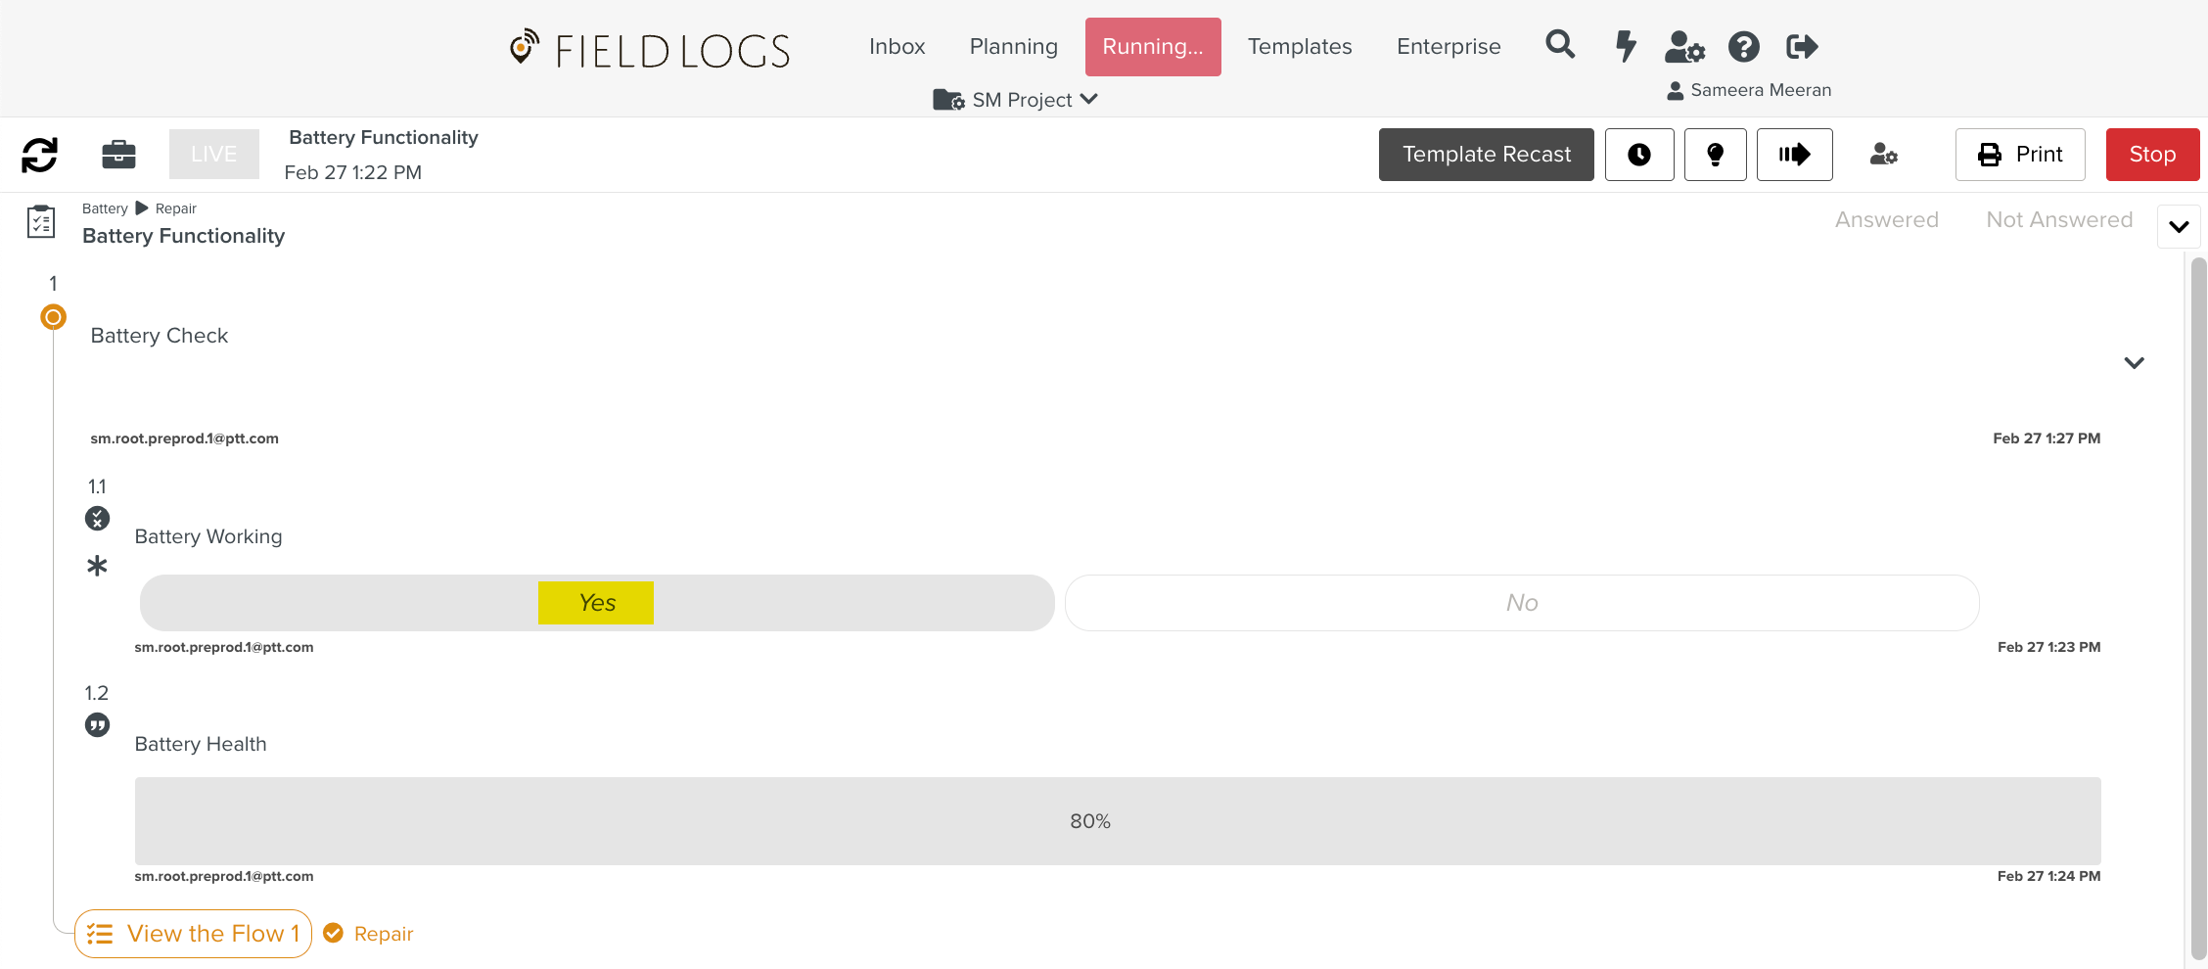Open the briefcase icon

click(x=118, y=155)
